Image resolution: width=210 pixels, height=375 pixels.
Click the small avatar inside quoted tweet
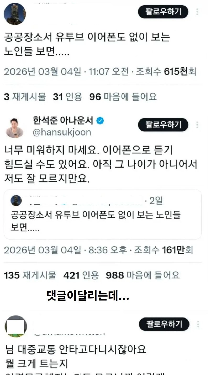[16, 201]
